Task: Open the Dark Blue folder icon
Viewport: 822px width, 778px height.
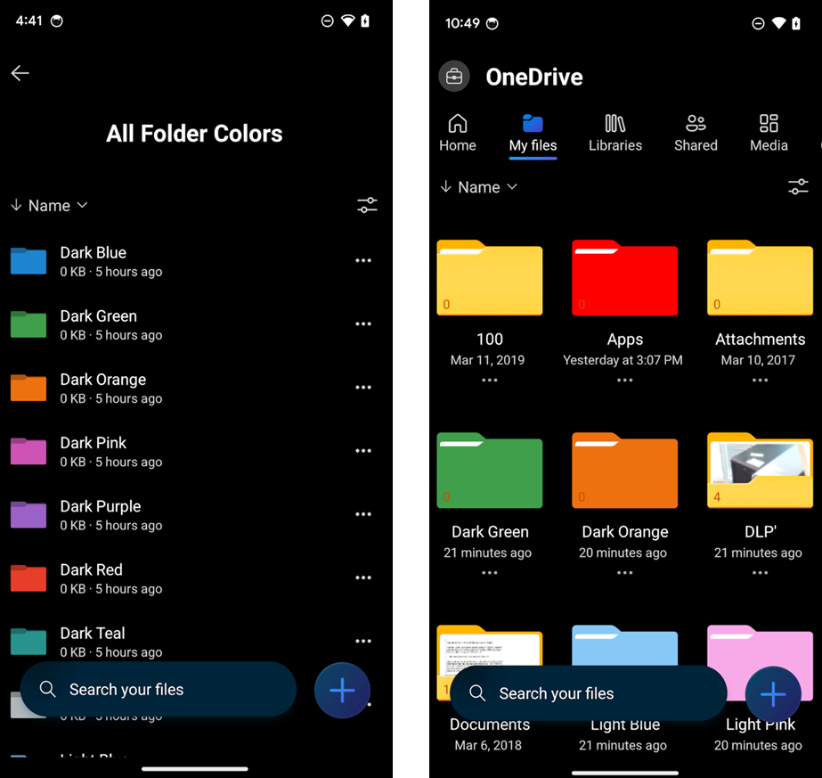Action: (28, 261)
